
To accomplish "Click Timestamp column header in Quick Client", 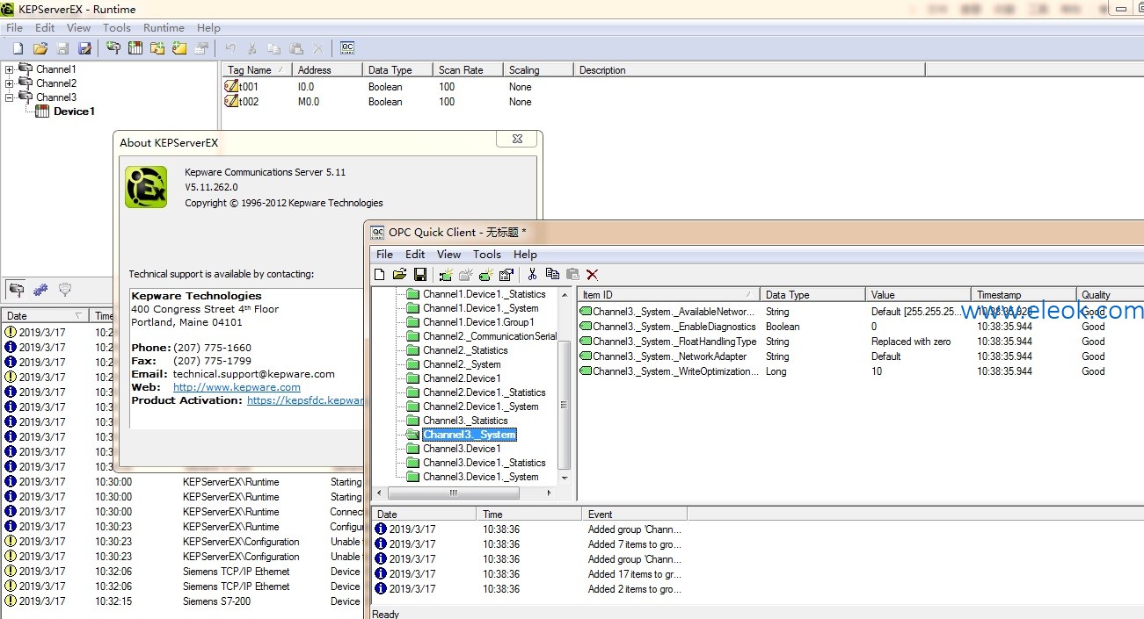I will pos(1023,295).
